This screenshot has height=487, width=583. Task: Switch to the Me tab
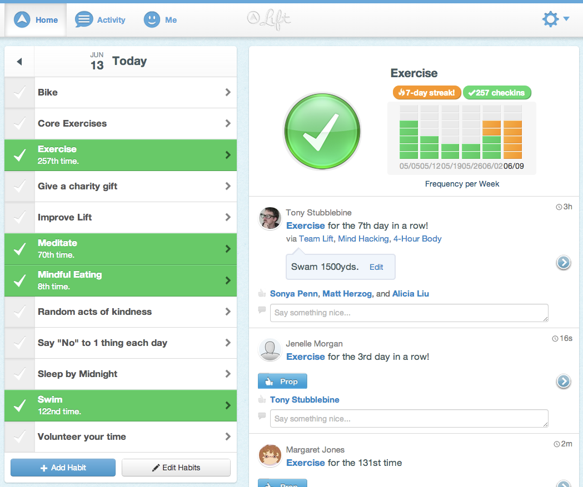coord(161,19)
